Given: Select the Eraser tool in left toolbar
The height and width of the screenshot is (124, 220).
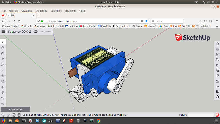Looking at the screenshot, I should pyautogui.click(x=3, y=47).
